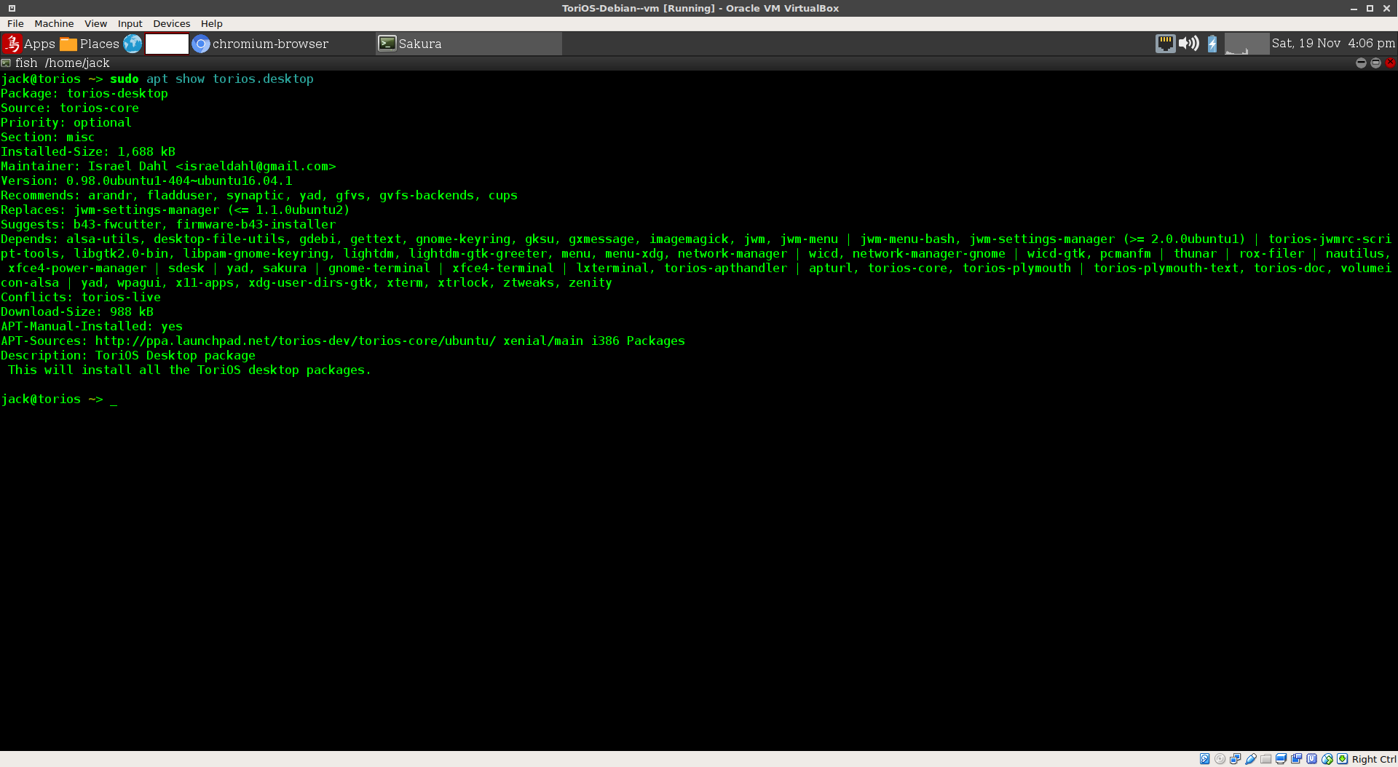
Task: Click the 'APT-Manual-Installed: yes' line
Action: pos(92,326)
